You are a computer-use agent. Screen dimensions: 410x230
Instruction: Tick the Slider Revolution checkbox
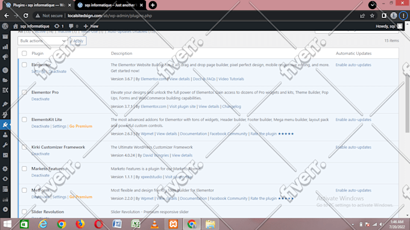click(24, 212)
